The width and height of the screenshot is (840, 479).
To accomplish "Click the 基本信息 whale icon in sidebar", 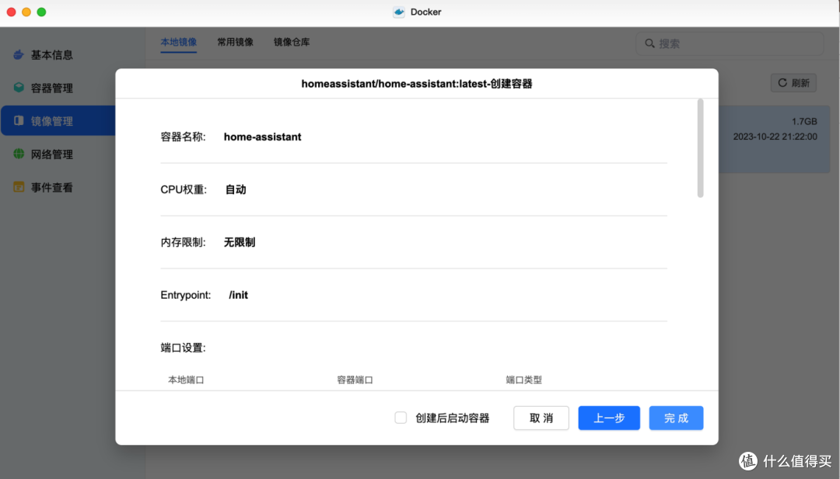I will tap(19, 54).
